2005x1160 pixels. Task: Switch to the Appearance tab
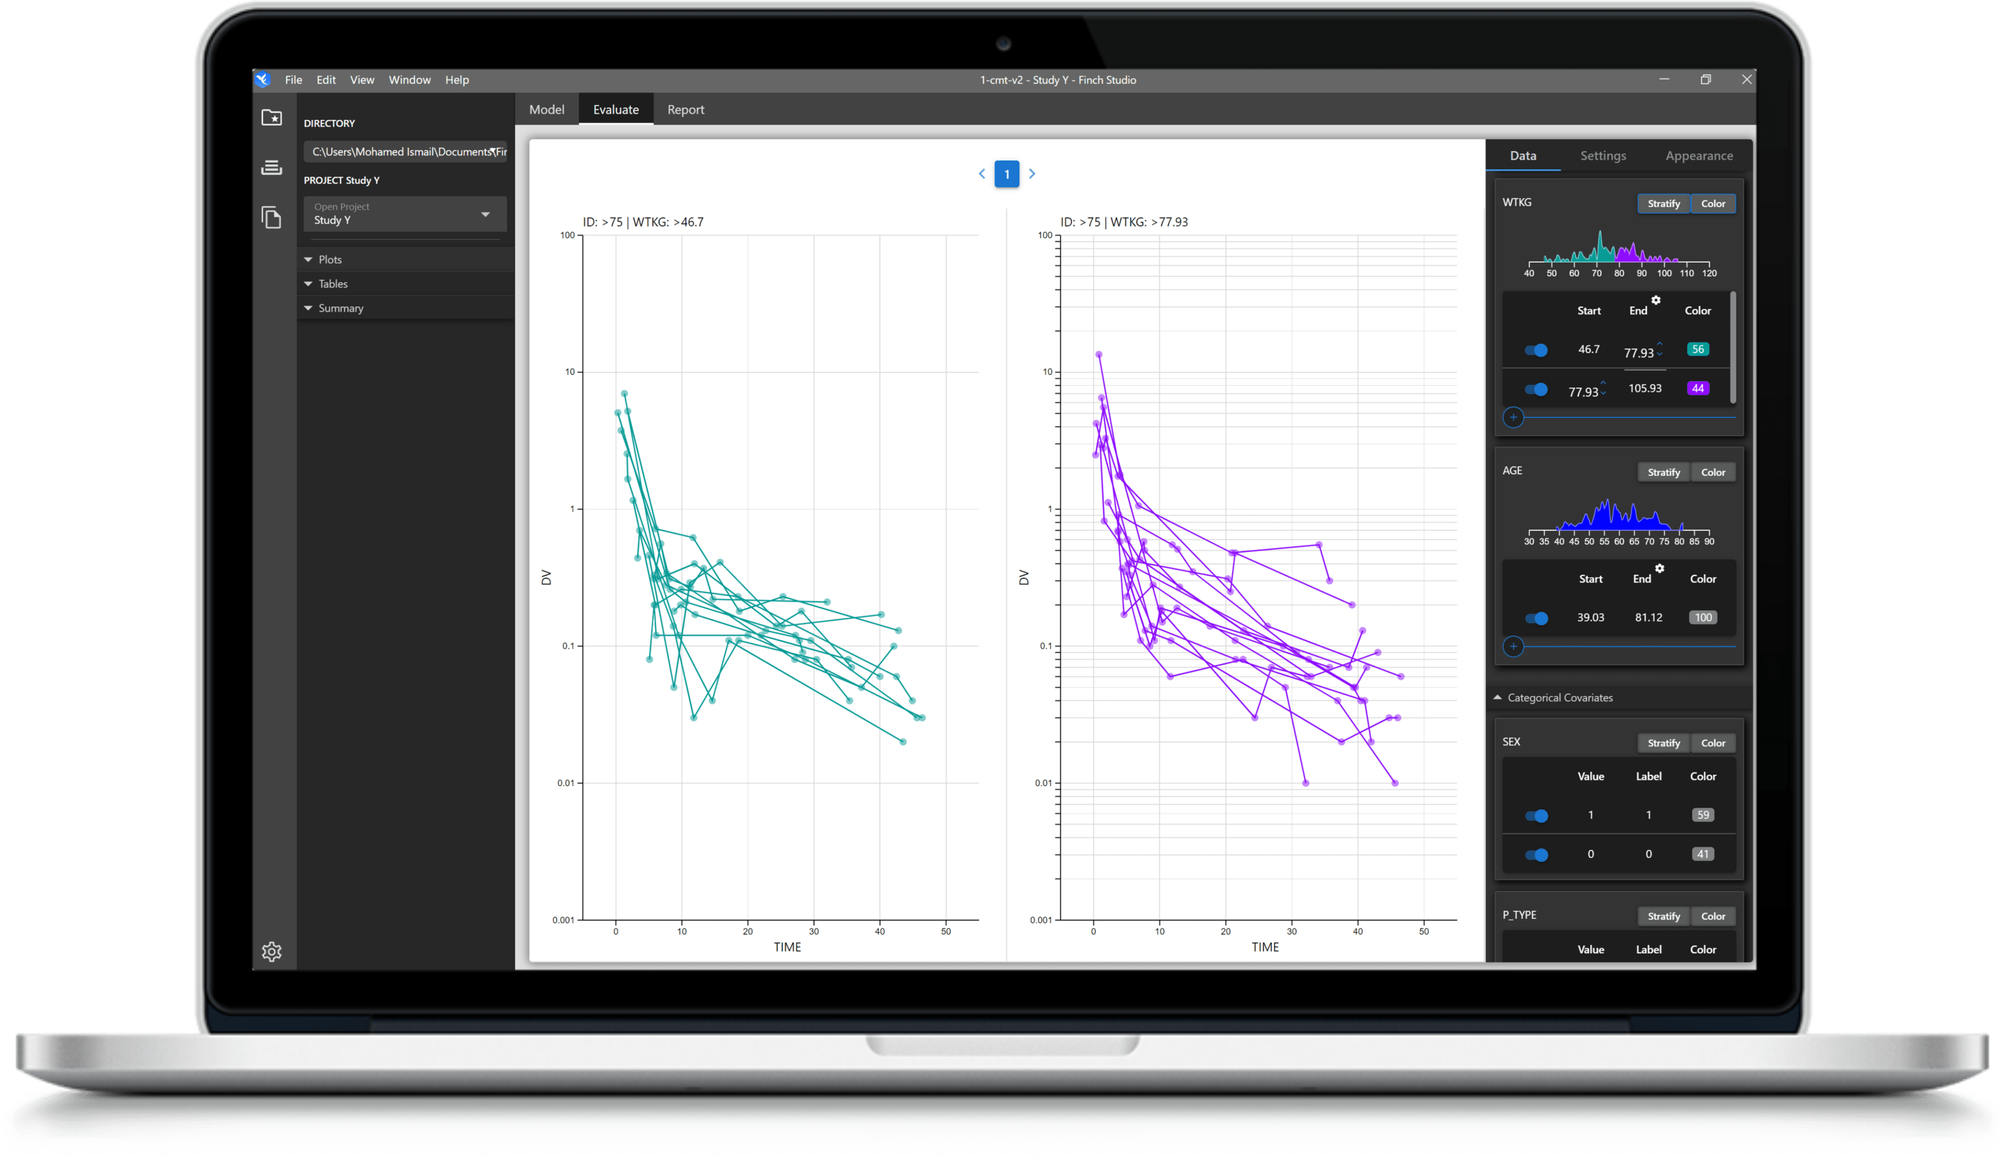pyautogui.click(x=1699, y=156)
